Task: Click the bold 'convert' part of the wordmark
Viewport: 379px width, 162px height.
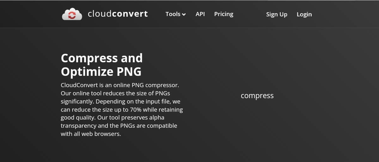Action: (x=130, y=14)
